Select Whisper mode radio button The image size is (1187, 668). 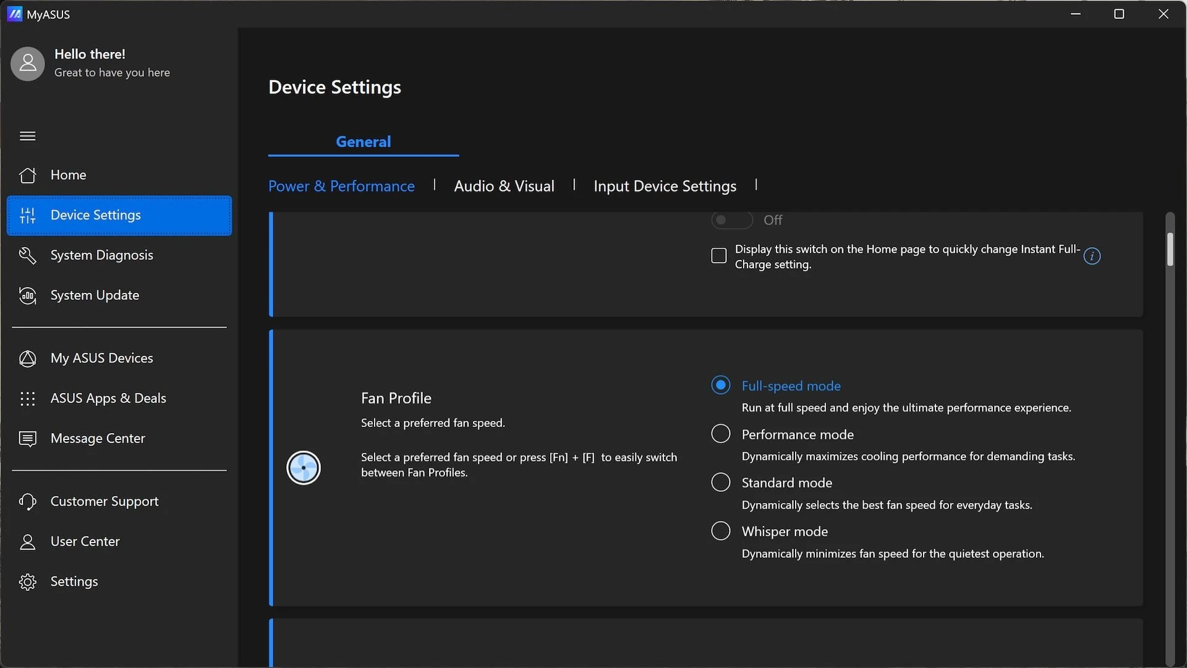pyautogui.click(x=721, y=531)
